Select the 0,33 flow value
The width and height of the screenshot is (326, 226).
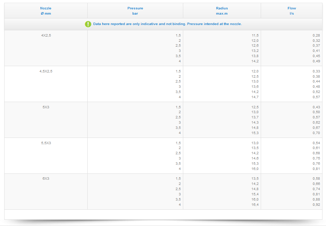(316, 71)
